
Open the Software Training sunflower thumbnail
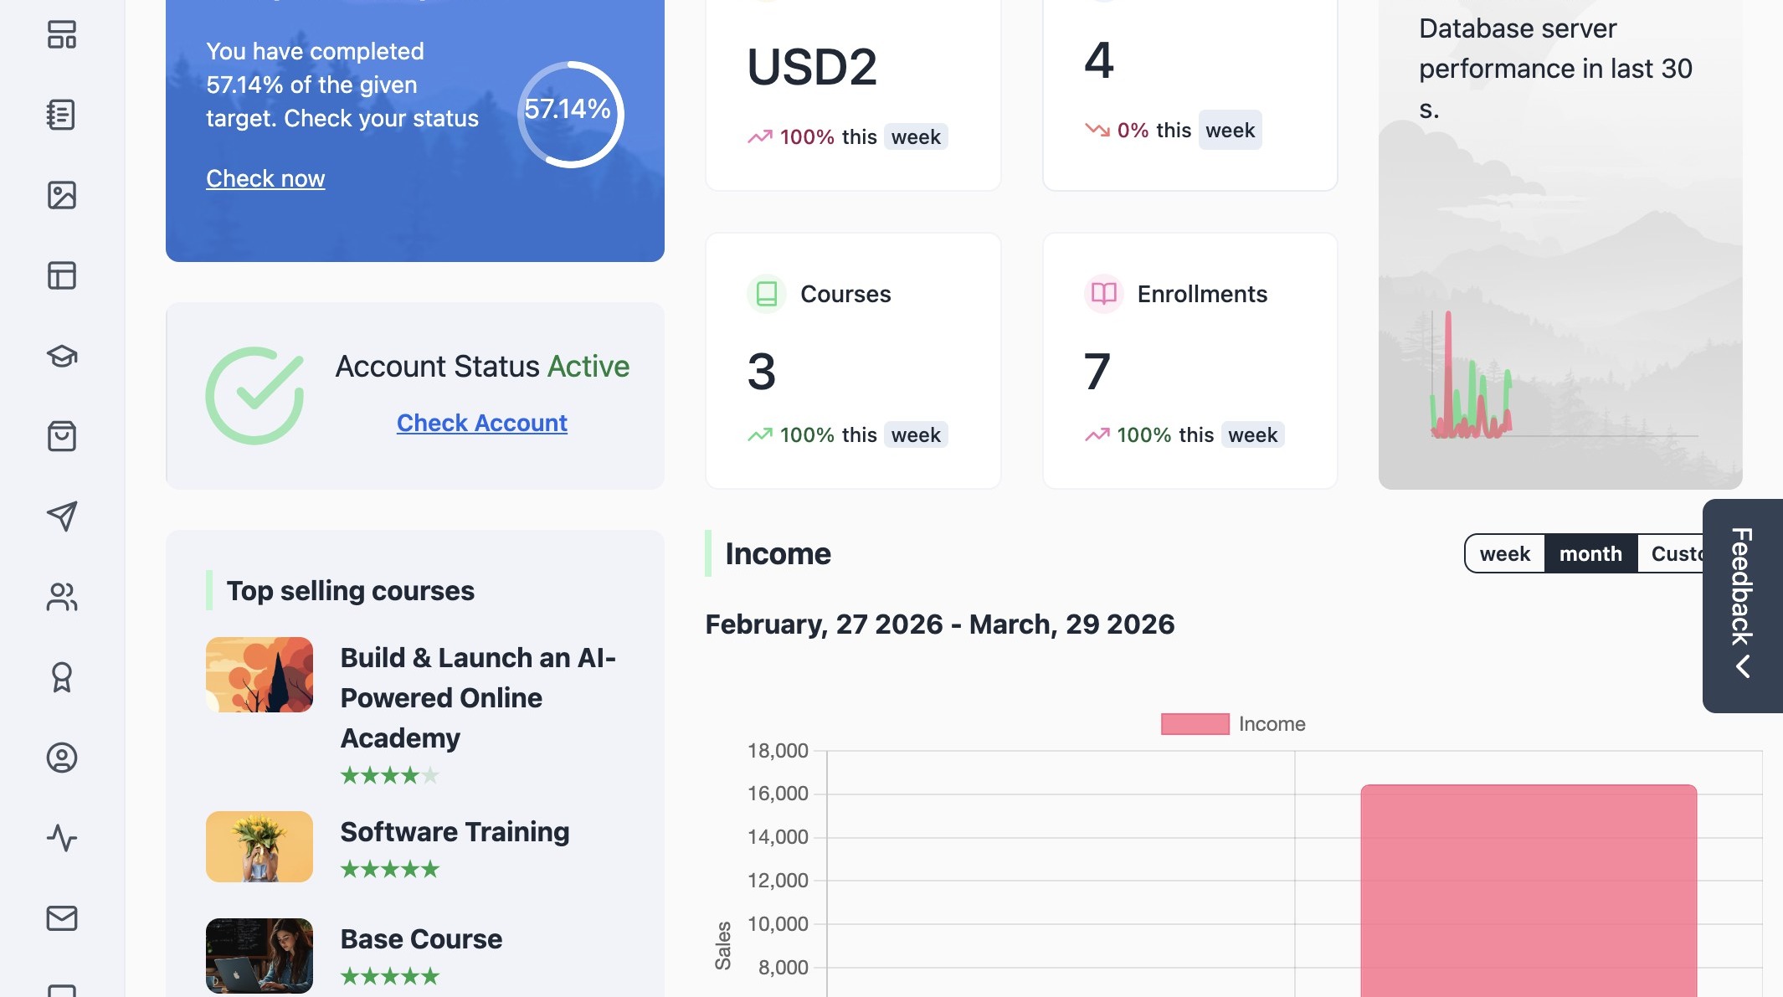point(259,846)
